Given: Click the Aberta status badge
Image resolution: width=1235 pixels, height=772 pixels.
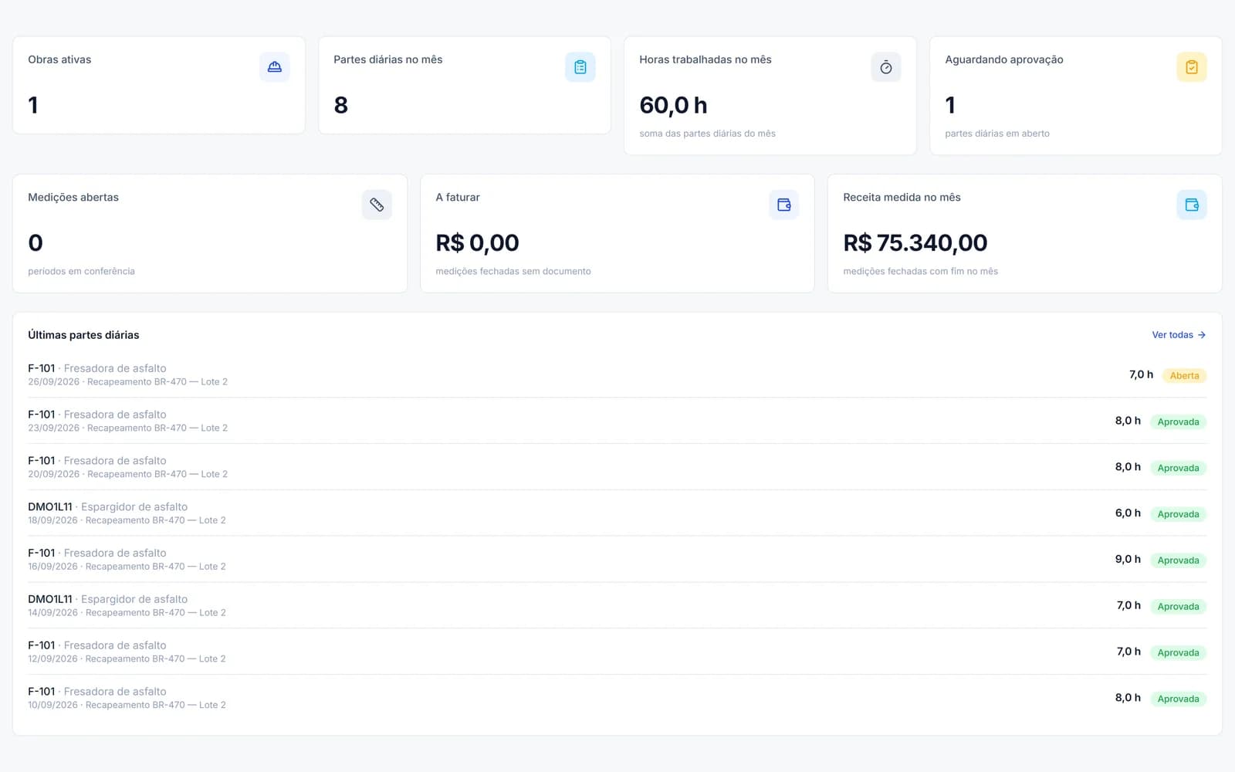Looking at the screenshot, I should tap(1184, 376).
